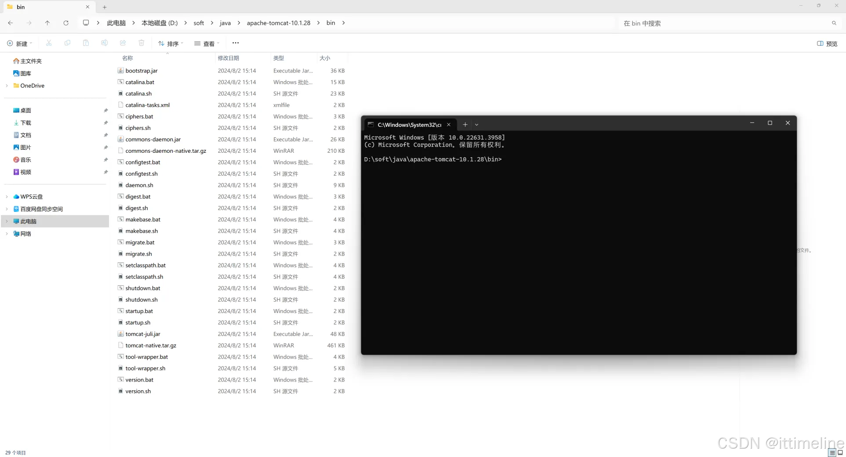Sort by 类型 column header
Screen dimensions: 846x457
[x=279, y=58]
